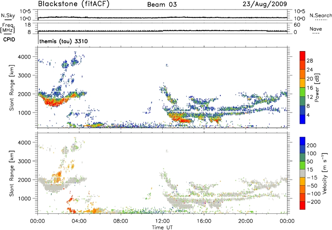Click the '1000' tick in the velocity panel
Viewport: 332px width, 230px height.
pos(24,198)
